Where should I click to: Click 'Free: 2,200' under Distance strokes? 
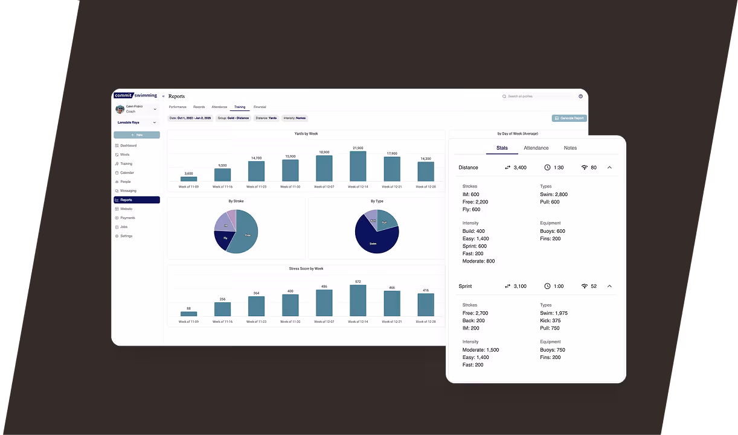(475, 202)
